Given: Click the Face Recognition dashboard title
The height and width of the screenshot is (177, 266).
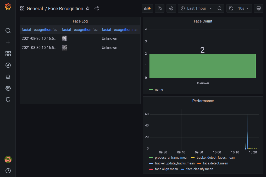Looking at the screenshot, I should 66,8.
